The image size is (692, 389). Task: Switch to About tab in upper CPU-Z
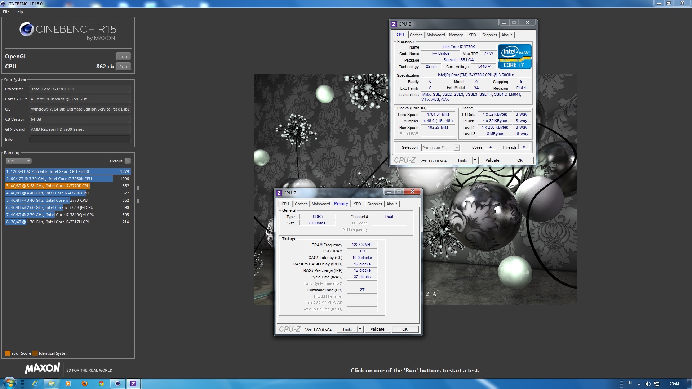click(x=507, y=35)
